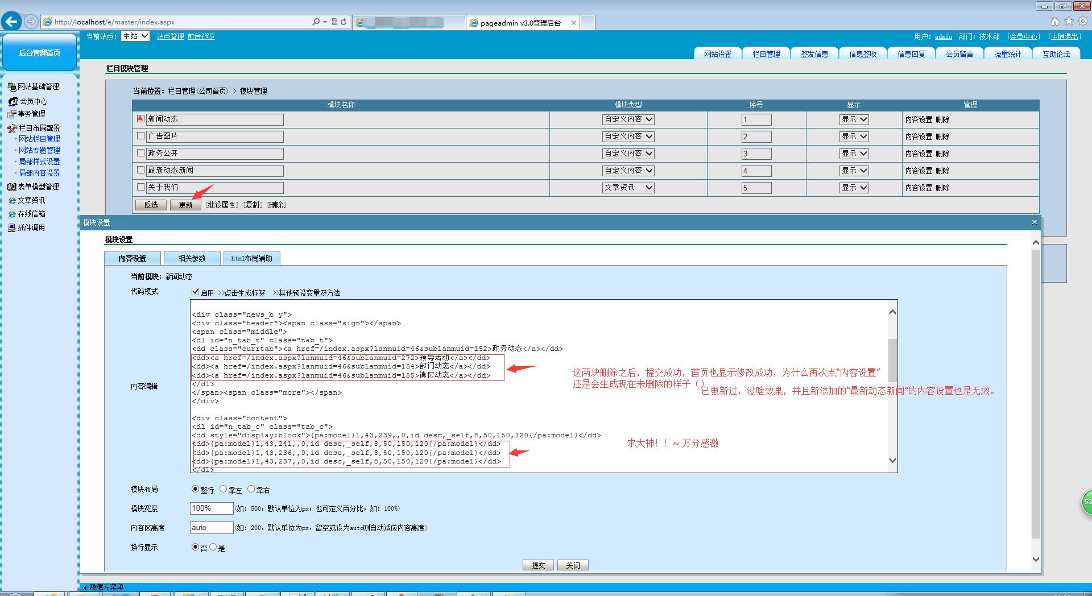
Task: Click the 提交 submit button
Action: coord(537,565)
